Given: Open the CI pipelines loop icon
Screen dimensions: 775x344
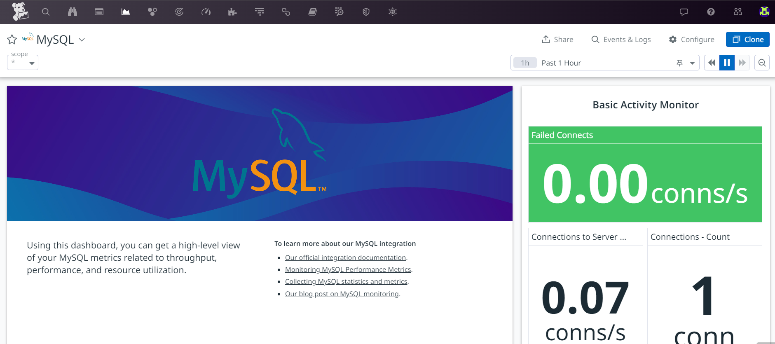Looking at the screenshot, I should pyautogui.click(x=286, y=12).
